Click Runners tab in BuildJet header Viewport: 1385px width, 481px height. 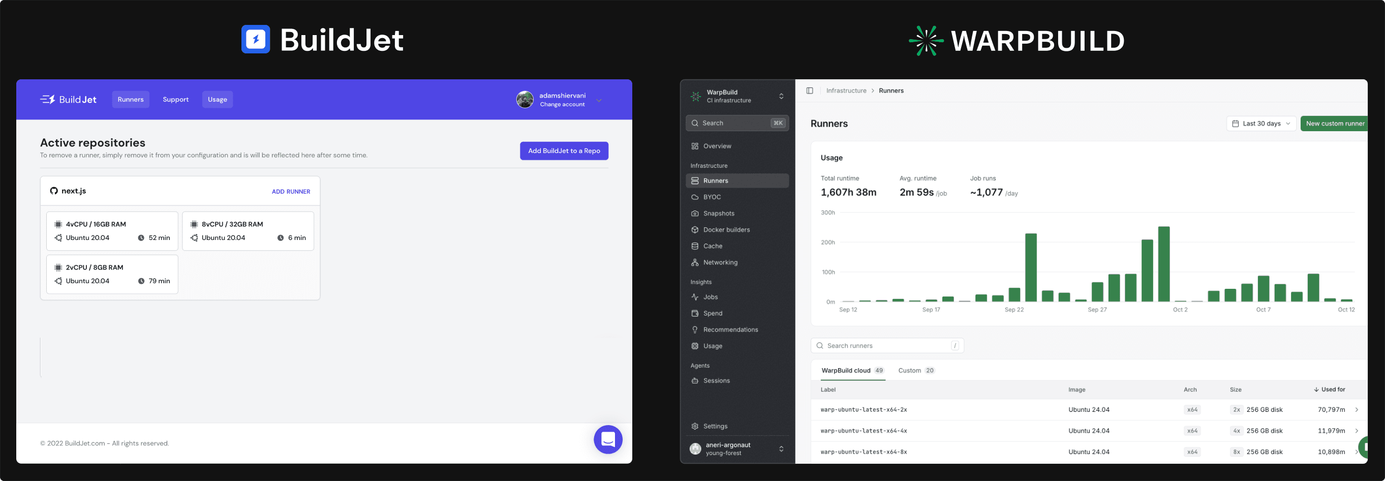(131, 100)
